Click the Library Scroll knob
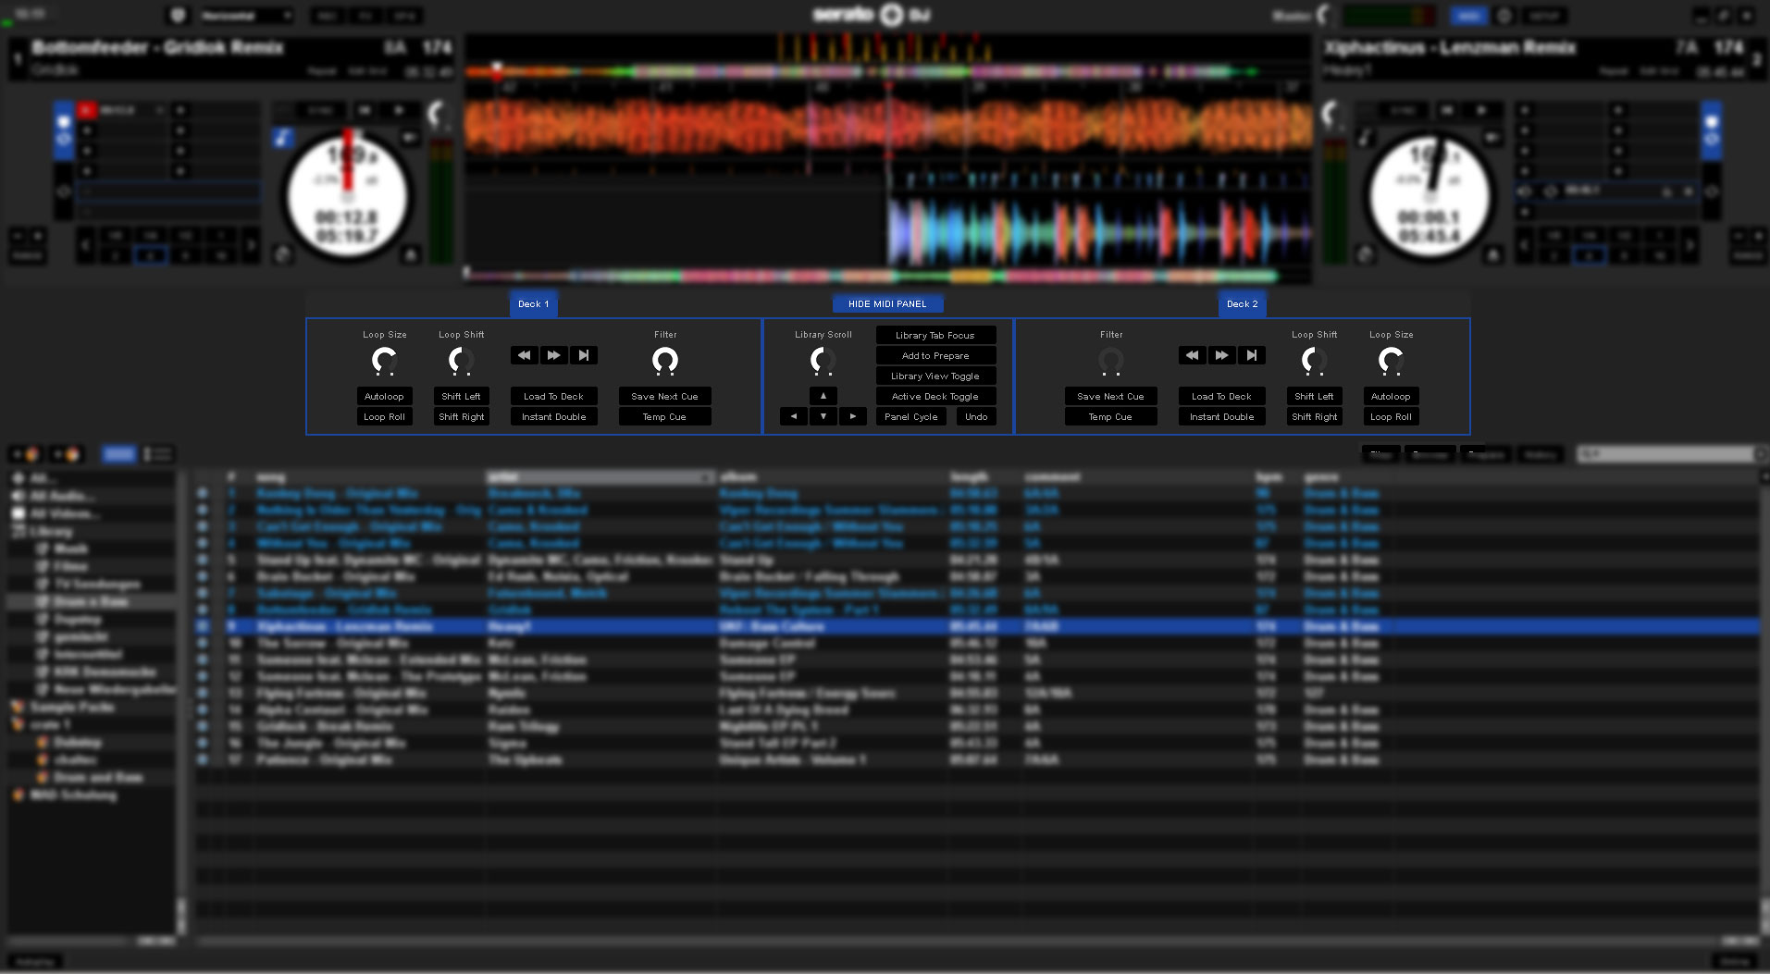 (x=823, y=360)
